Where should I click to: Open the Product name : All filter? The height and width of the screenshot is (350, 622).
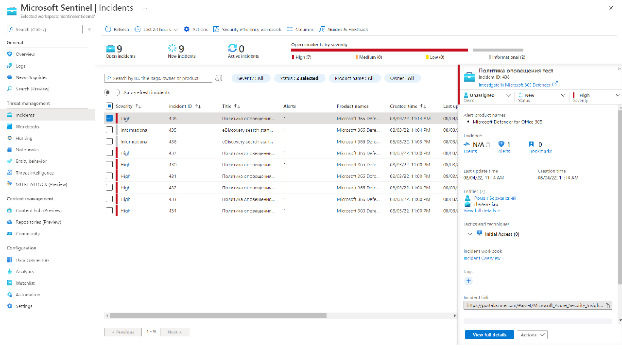click(354, 78)
